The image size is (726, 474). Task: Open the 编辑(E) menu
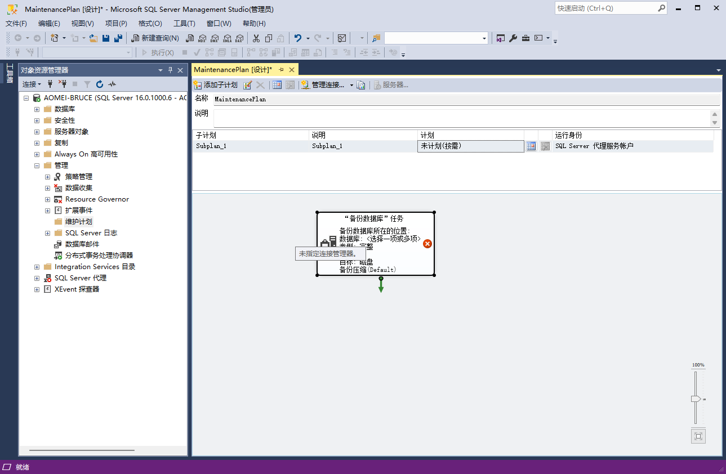tap(49, 24)
